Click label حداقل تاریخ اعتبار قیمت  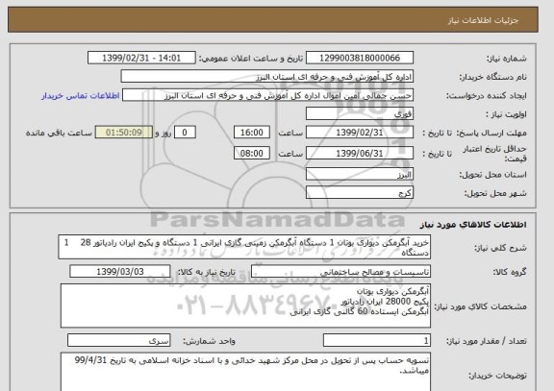(x=494, y=154)
